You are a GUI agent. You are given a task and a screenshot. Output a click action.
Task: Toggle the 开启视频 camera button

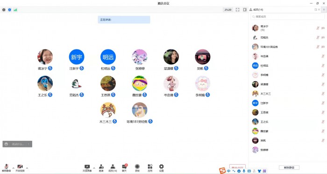20,168
